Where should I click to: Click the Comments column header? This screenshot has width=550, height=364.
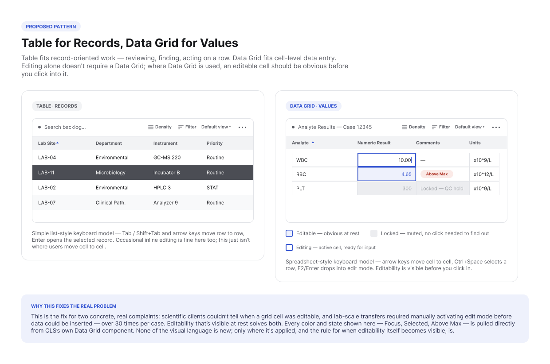pyautogui.click(x=428, y=143)
